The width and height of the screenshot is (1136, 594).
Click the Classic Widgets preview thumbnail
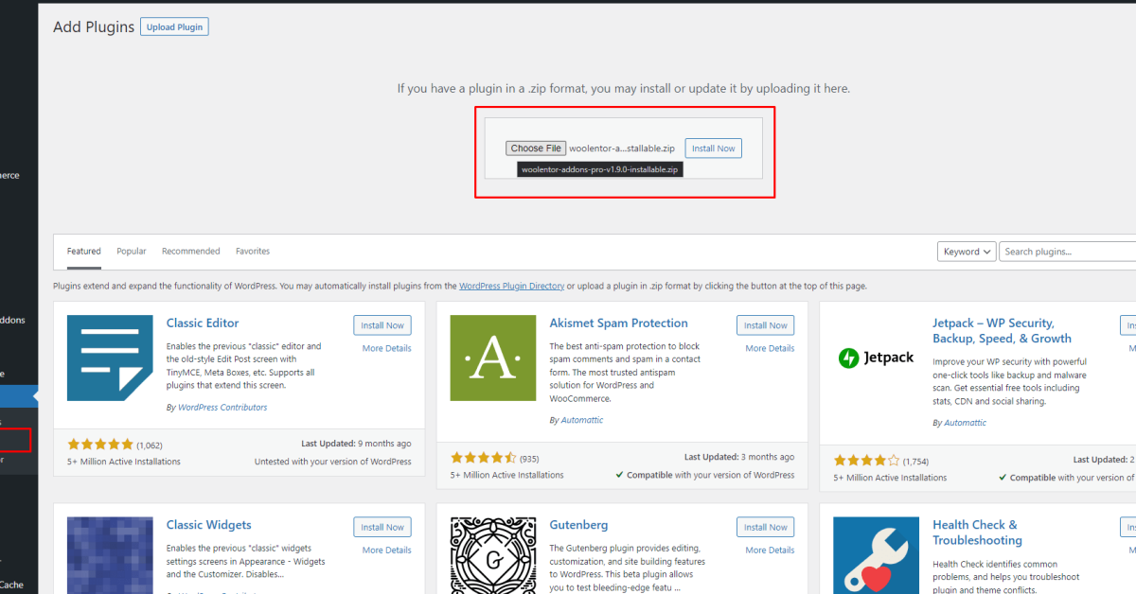(x=110, y=555)
